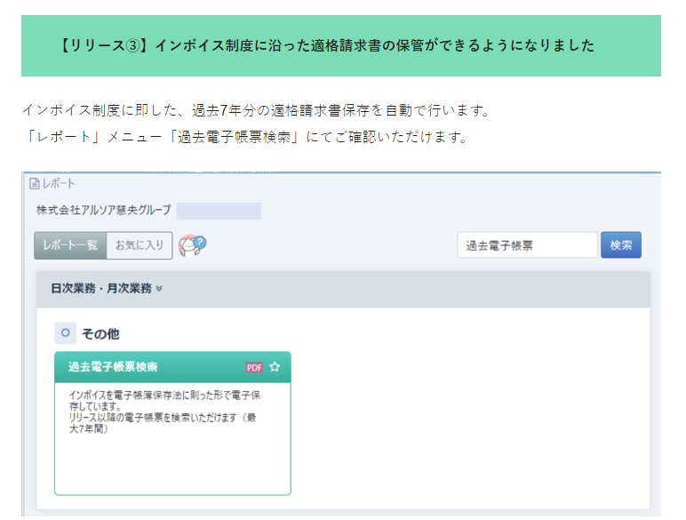The width and height of the screenshot is (686, 520).
Task: Click the レポート page title text
Action: point(59,184)
